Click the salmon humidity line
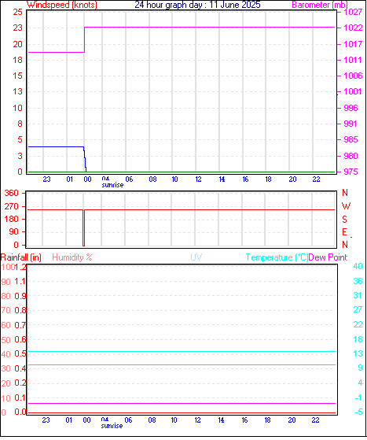 (182, 364)
